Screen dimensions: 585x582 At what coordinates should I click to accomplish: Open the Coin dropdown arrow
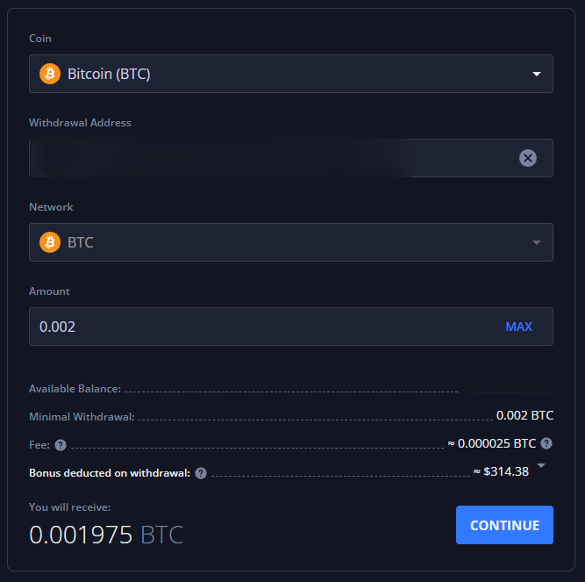point(537,75)
